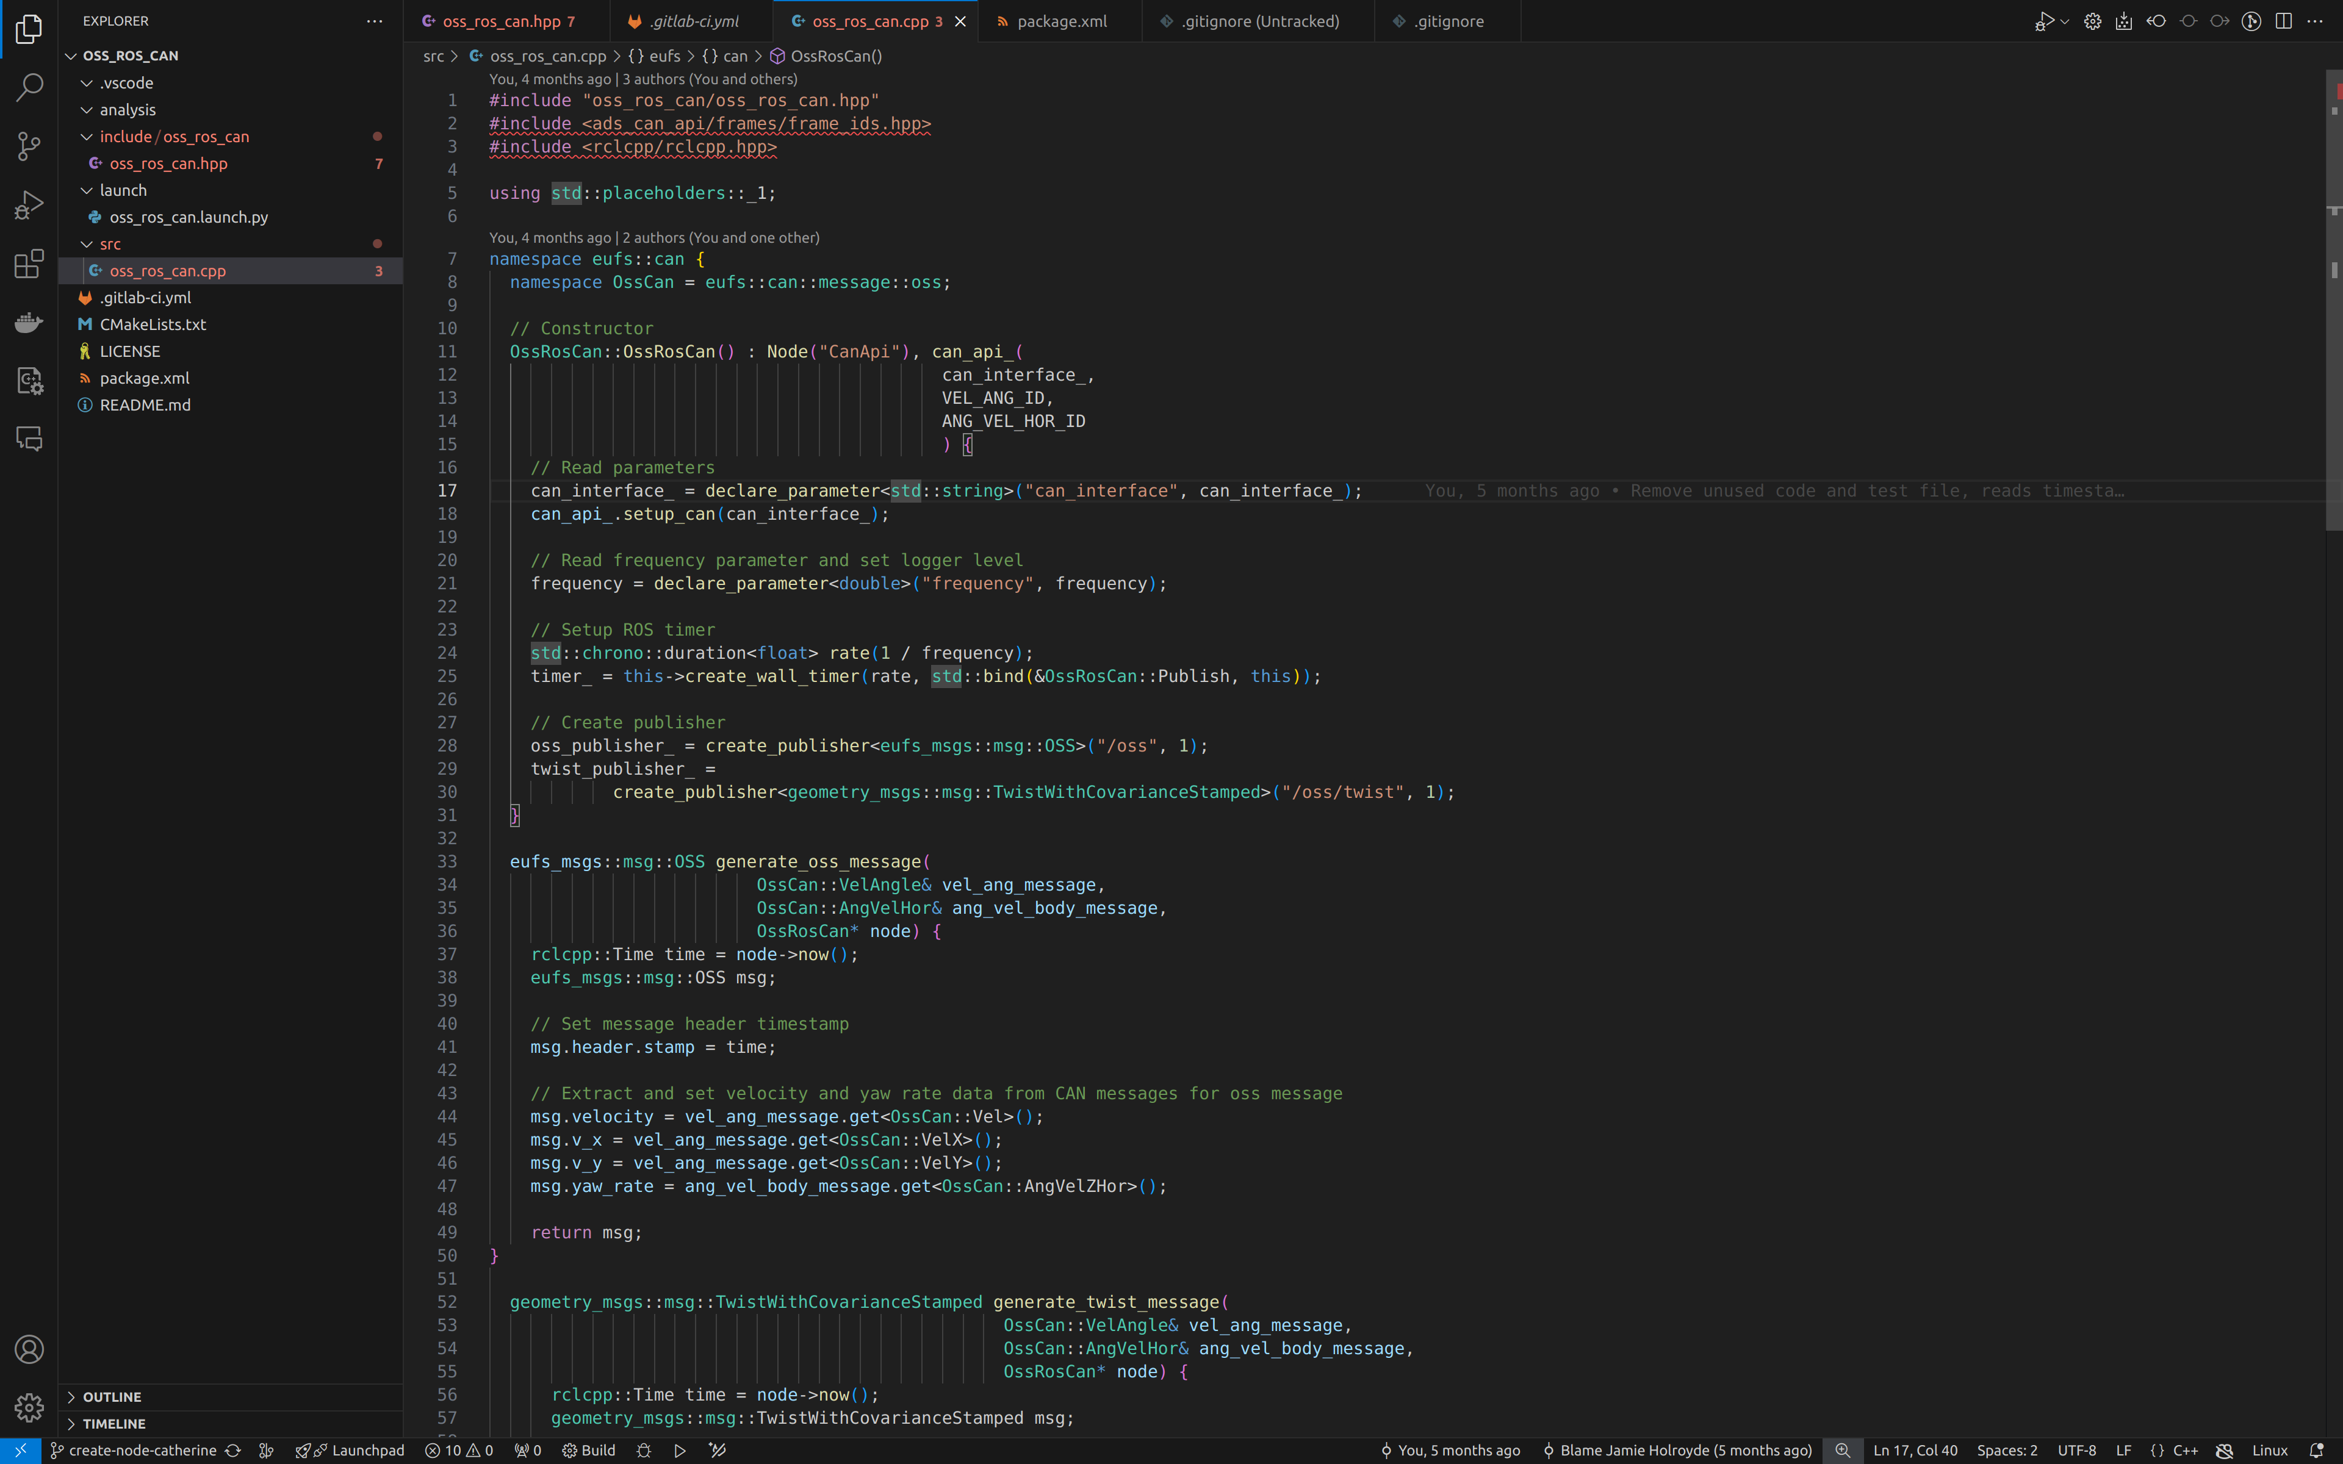The image size is (2343, 1464).
Task: Open the Run and Debug view
Action: pyautogui.click(x=29, y=204)
